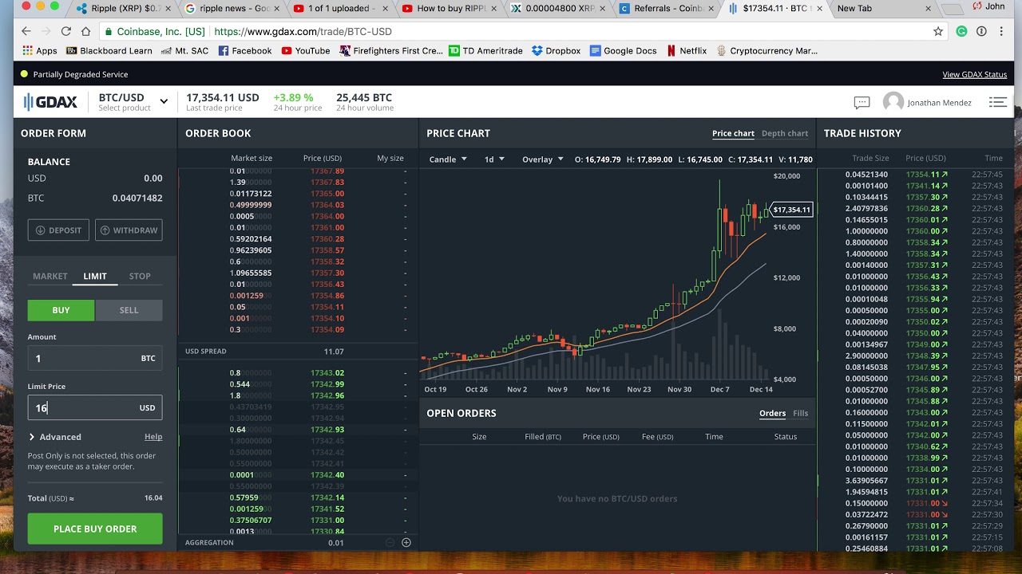The width and height of the screenshot is (1022, 574).
Task: Select the BUY side toggle
Action: pyautogui.click(x=61, y=310)
